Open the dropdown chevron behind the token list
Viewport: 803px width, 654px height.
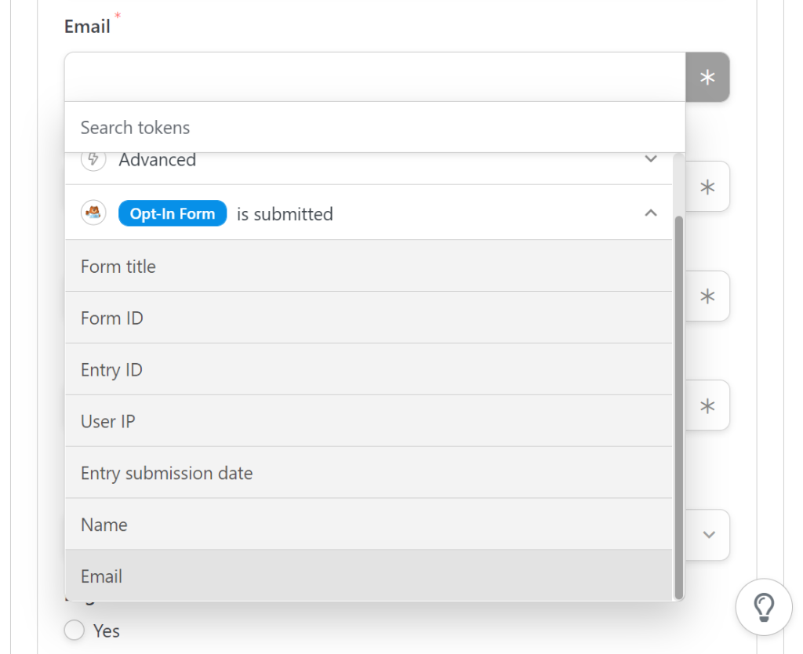coord(709,535)
